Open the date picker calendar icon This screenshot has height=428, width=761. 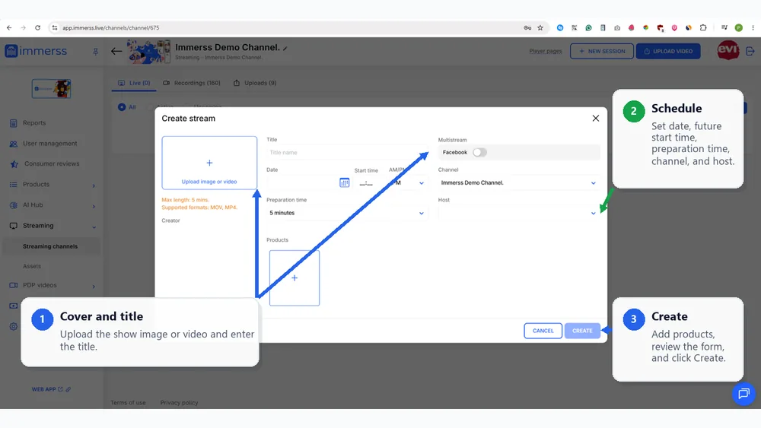point(344,182)
